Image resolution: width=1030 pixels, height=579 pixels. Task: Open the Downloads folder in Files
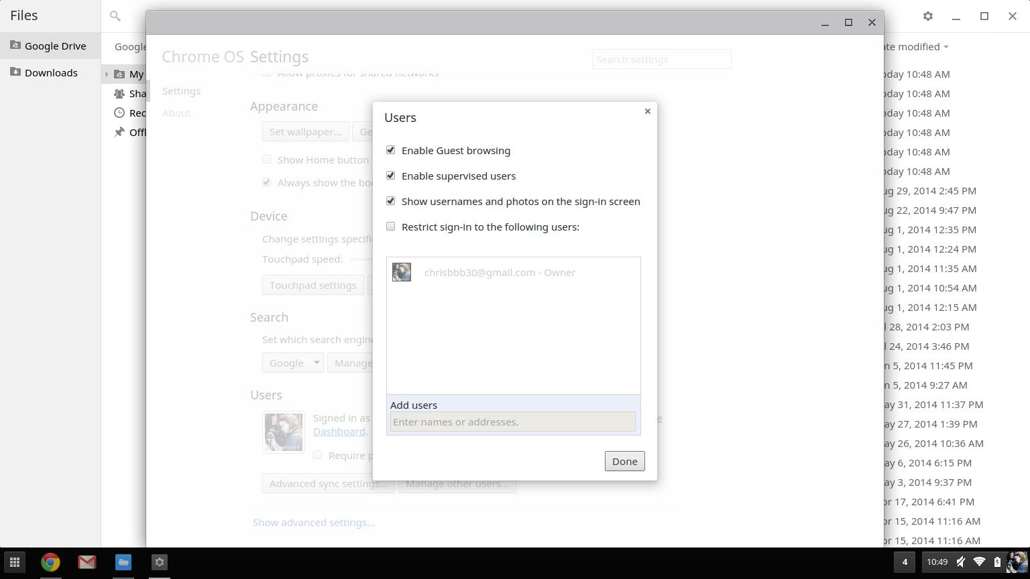tap(50, 72)
